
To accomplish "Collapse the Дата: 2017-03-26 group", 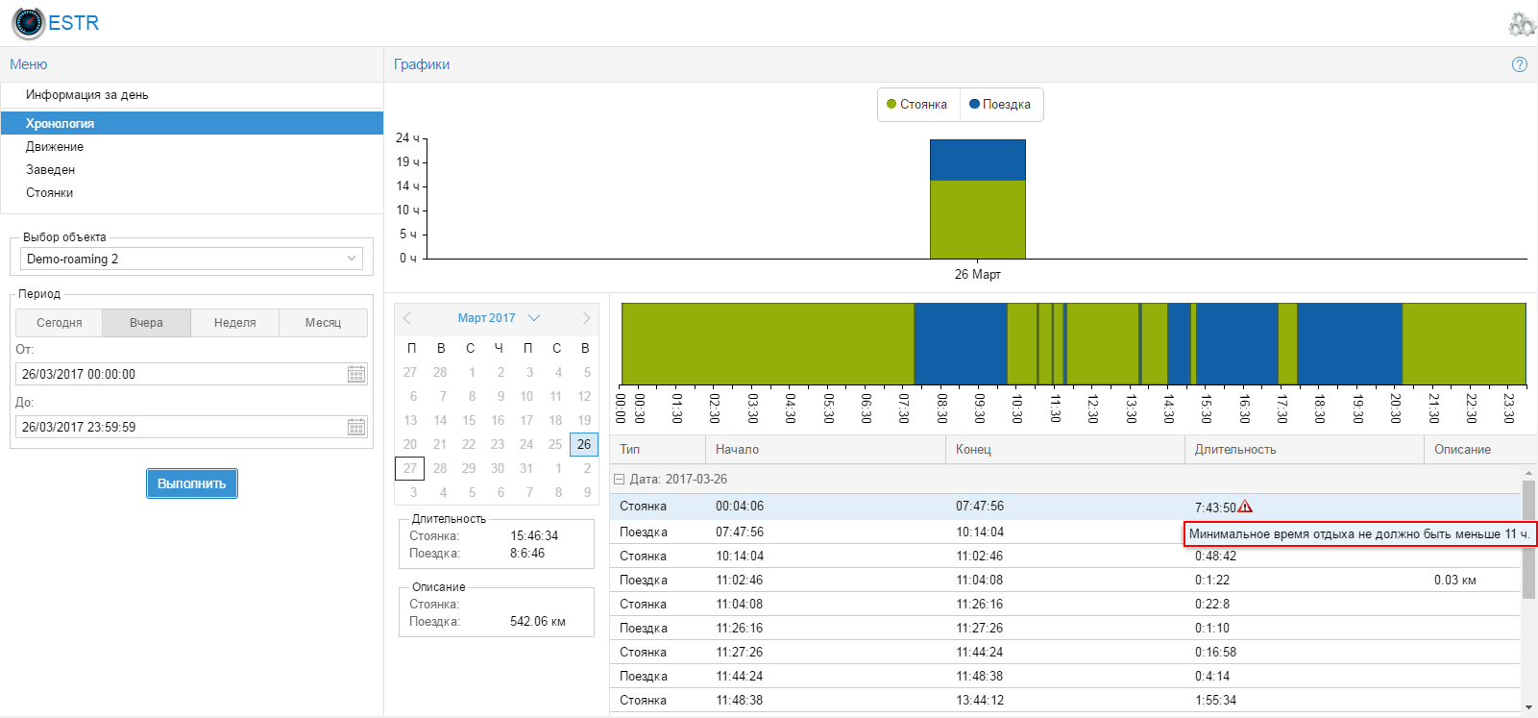I will tap(620, 479).
